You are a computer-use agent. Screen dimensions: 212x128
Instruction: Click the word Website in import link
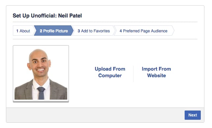(156, 75)
